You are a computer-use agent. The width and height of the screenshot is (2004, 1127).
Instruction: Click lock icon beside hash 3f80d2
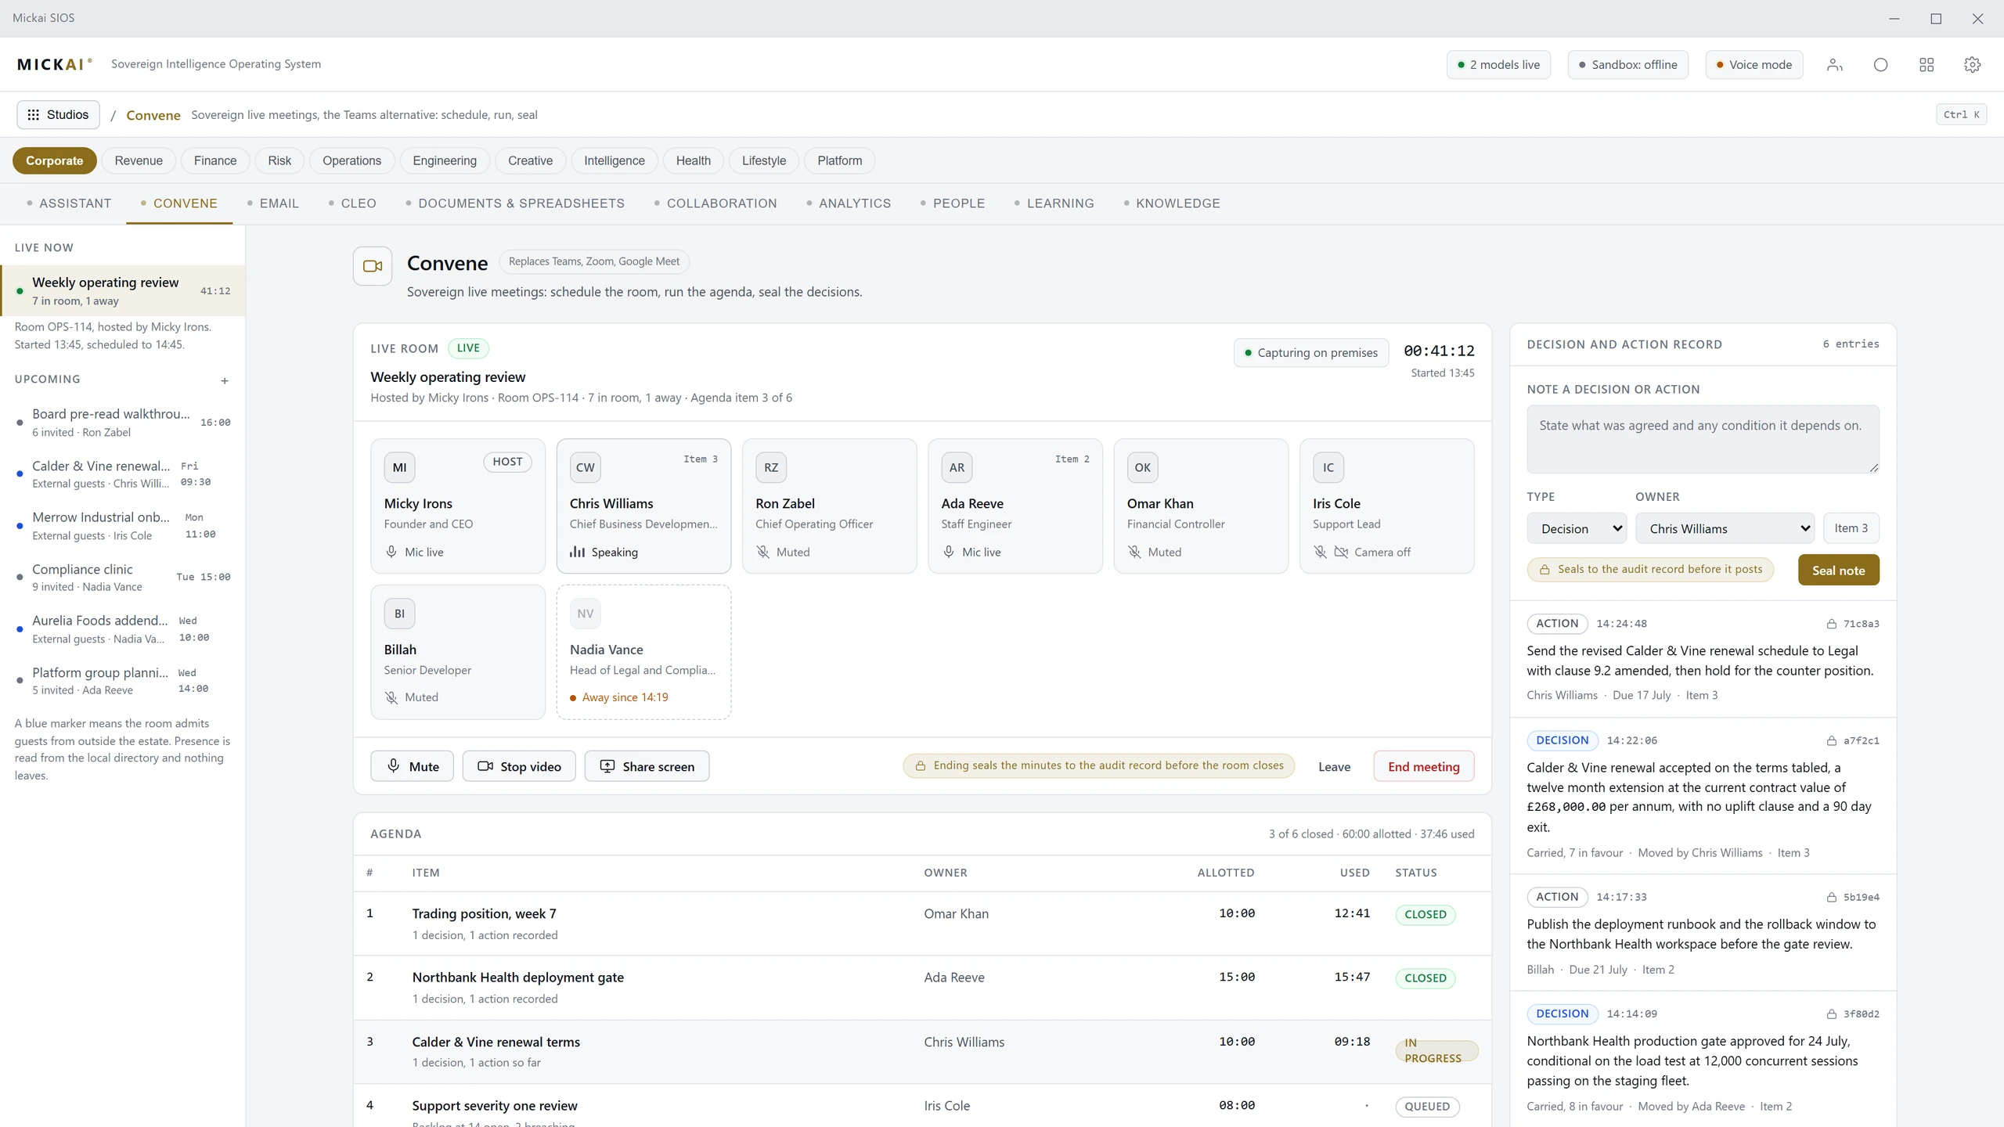tap(1832, 1014)
